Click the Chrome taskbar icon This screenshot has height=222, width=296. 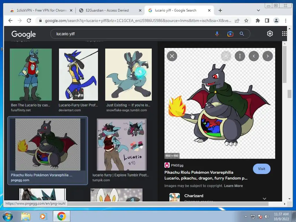(x=61, y=216)
